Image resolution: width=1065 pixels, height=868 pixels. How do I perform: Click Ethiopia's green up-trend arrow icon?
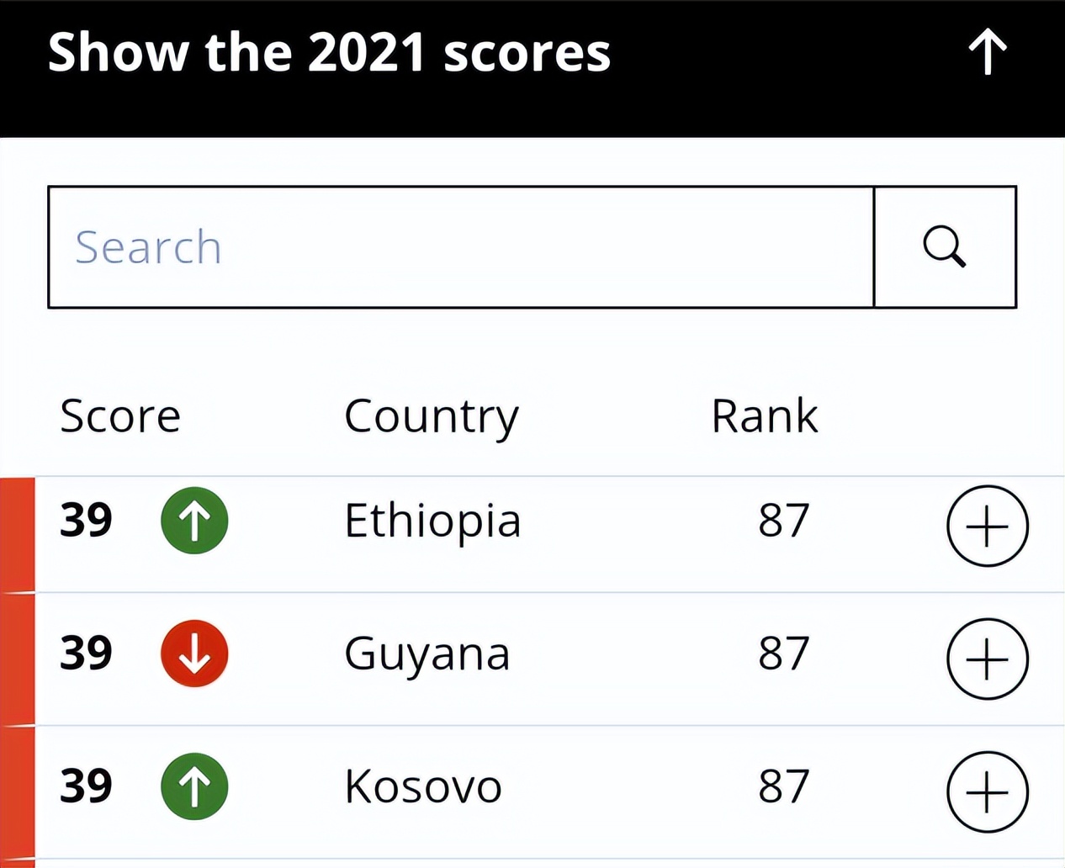pos(194,521)
